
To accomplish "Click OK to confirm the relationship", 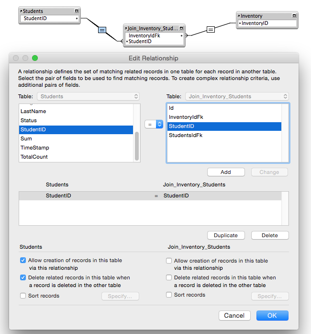I will pyautogui.click(x=272, y=315).
